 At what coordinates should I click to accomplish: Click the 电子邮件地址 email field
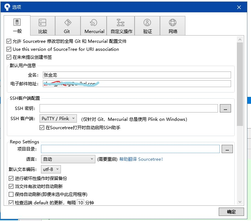(x=137, y=83)
